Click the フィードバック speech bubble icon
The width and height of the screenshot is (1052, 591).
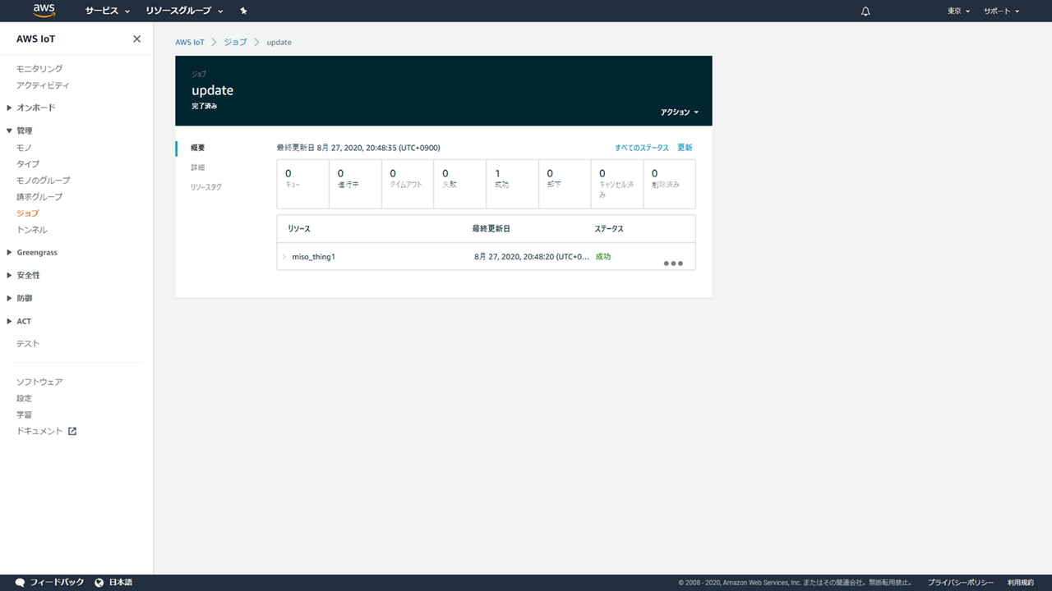(20, 582)
